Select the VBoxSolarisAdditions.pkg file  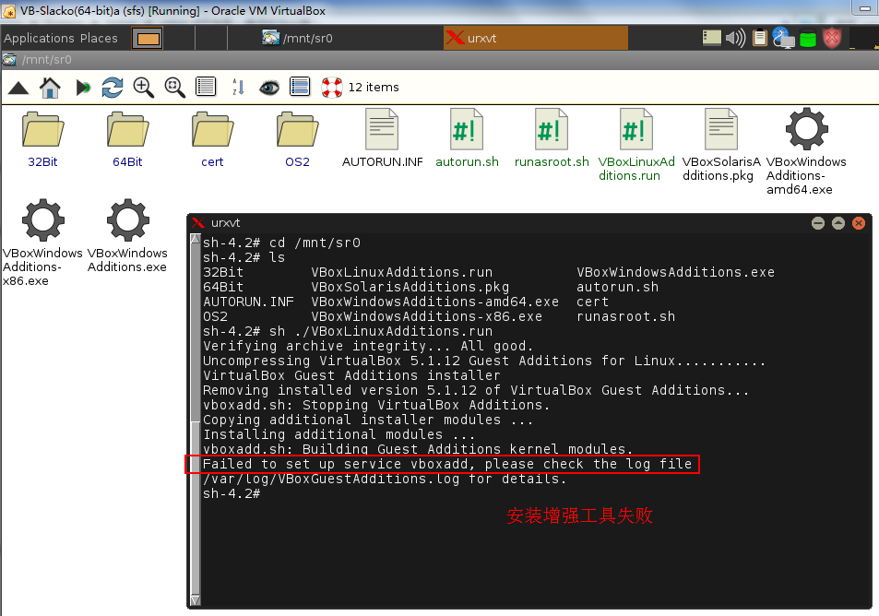(x=721, y=145)
